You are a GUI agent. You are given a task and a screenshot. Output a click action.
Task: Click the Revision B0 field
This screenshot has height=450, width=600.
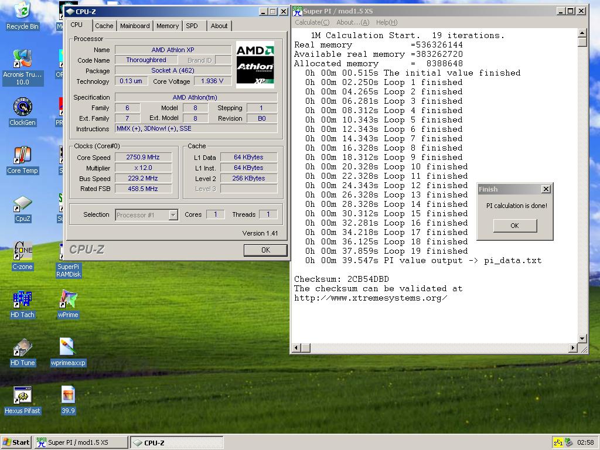click(x=262, y=118)
